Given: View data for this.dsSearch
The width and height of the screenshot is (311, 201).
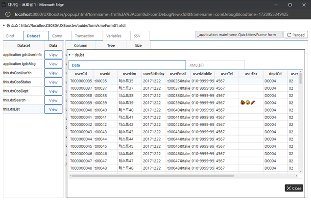Looking at the screenshot, I should coord(53,100).
